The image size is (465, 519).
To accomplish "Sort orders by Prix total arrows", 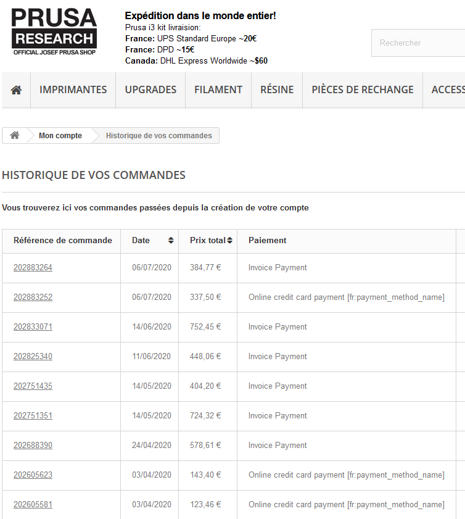I will (230, 240).
